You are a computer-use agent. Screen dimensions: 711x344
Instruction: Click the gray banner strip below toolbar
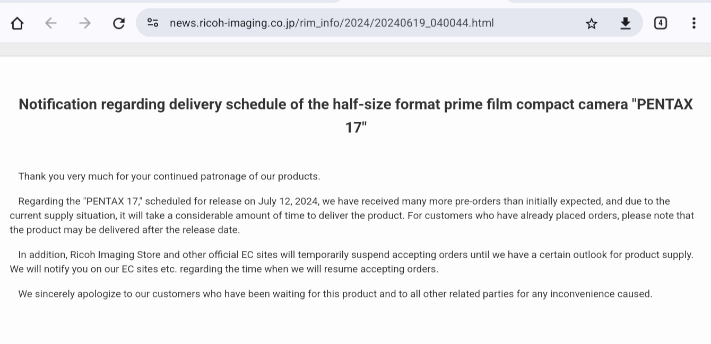(x=355, y=50)
